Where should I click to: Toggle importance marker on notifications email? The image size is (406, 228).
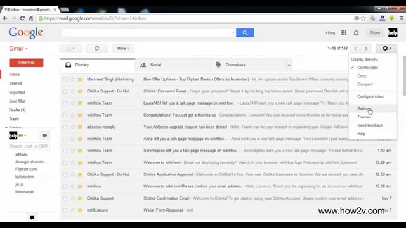click(x=80, y=210)
